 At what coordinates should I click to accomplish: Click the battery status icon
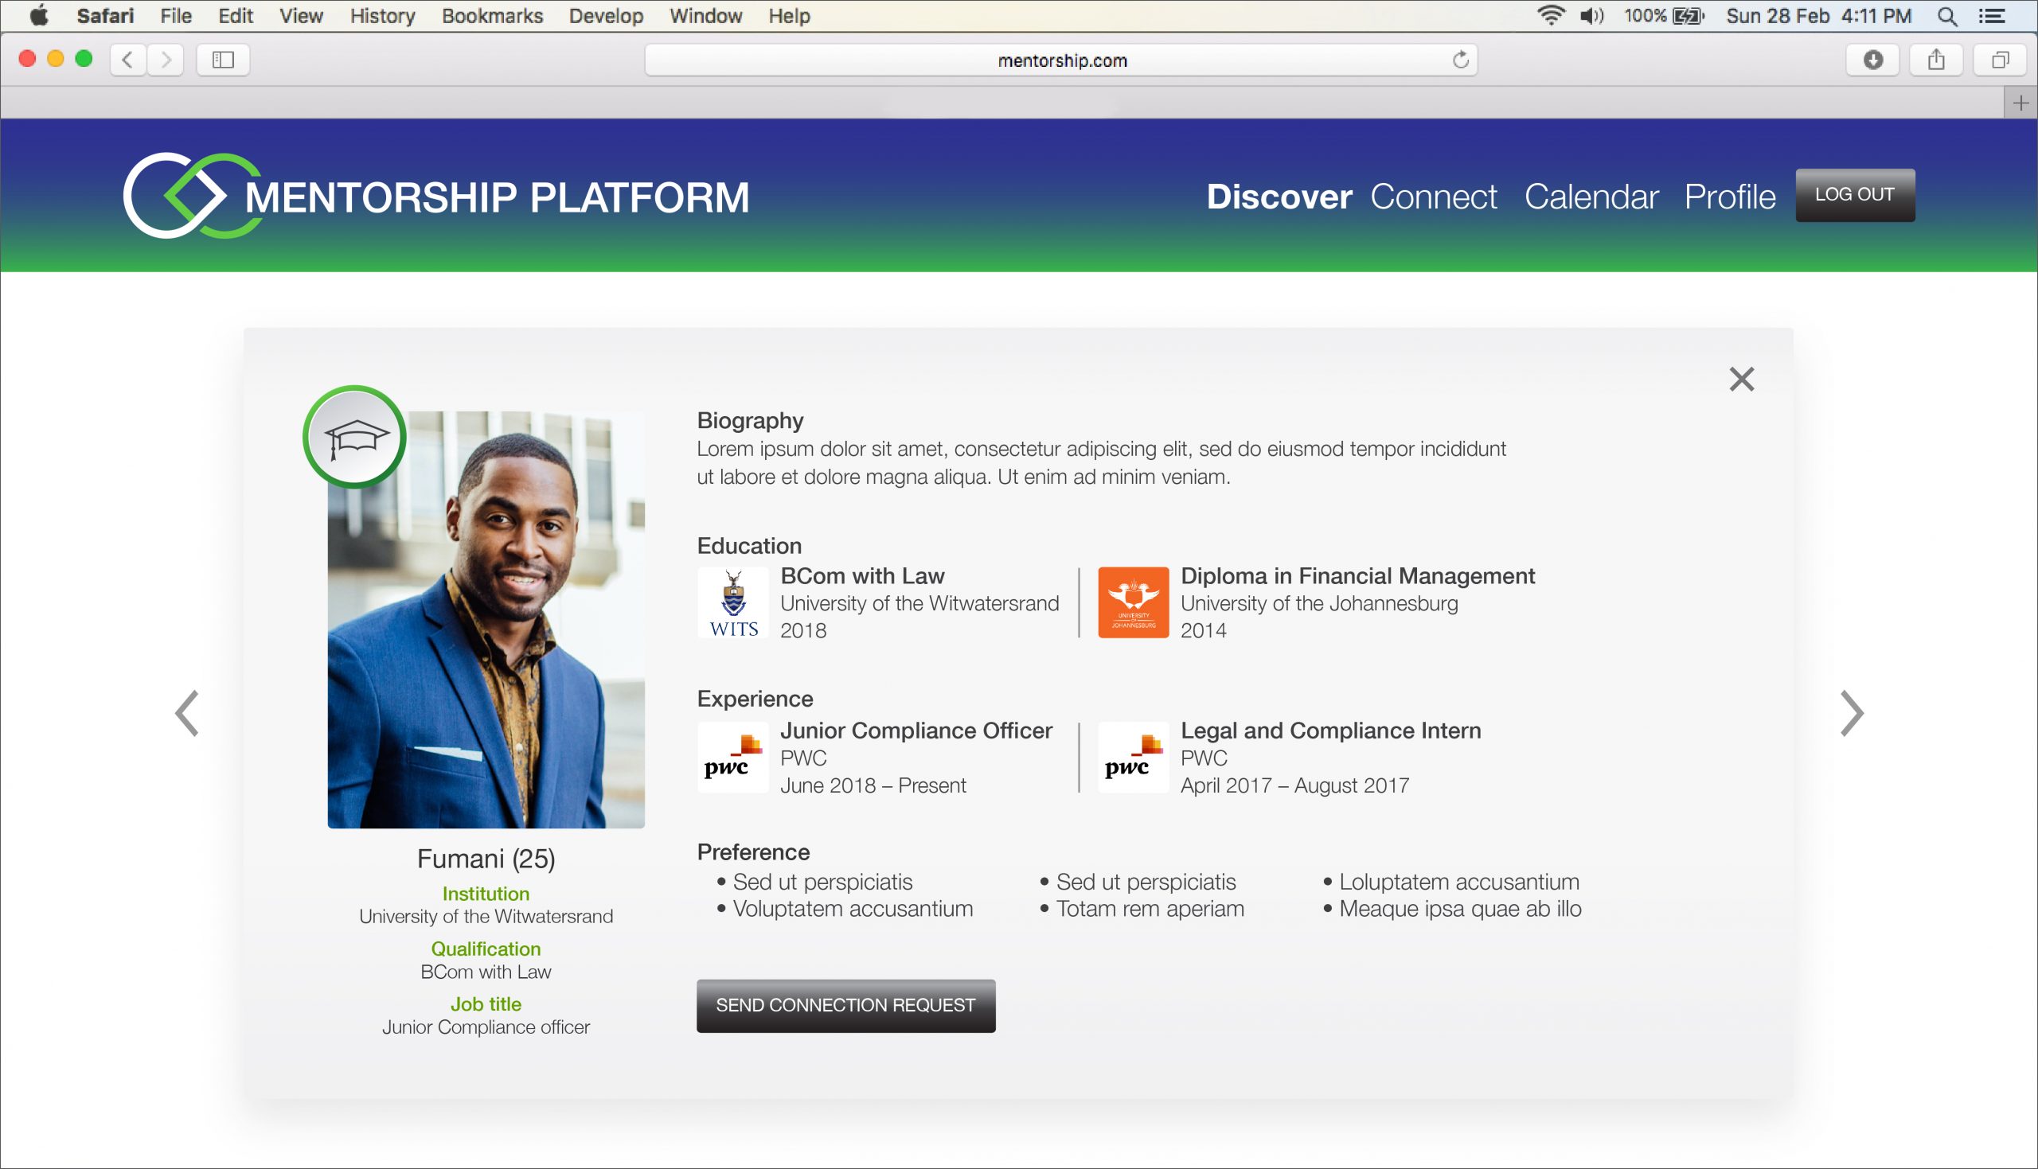click(1688, 15)
